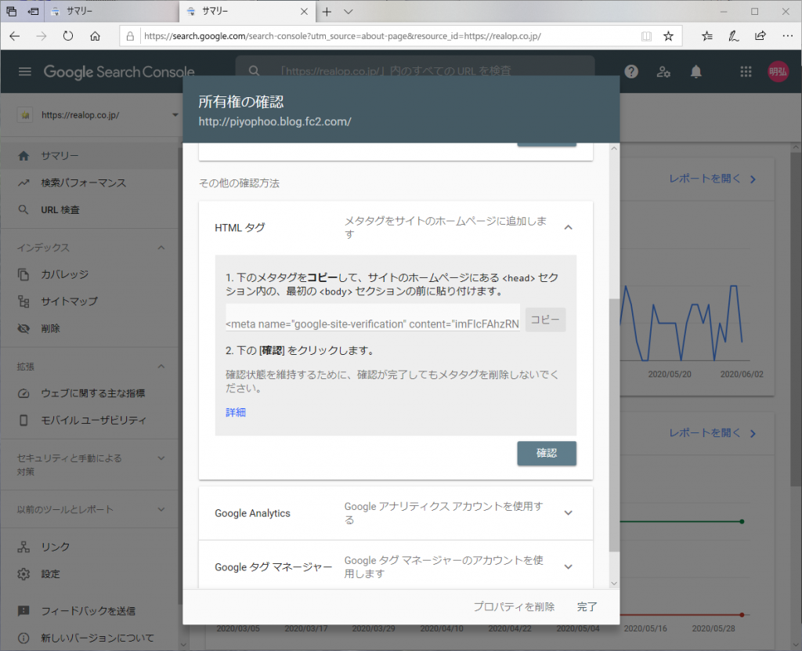Image resolution: width=802 pixels, height=651 pixels.
Task: Click the browser back arrow
Action: (15, 36)
